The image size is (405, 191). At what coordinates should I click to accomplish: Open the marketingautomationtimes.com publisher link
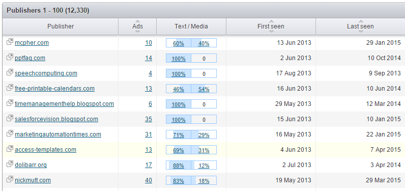58,134
